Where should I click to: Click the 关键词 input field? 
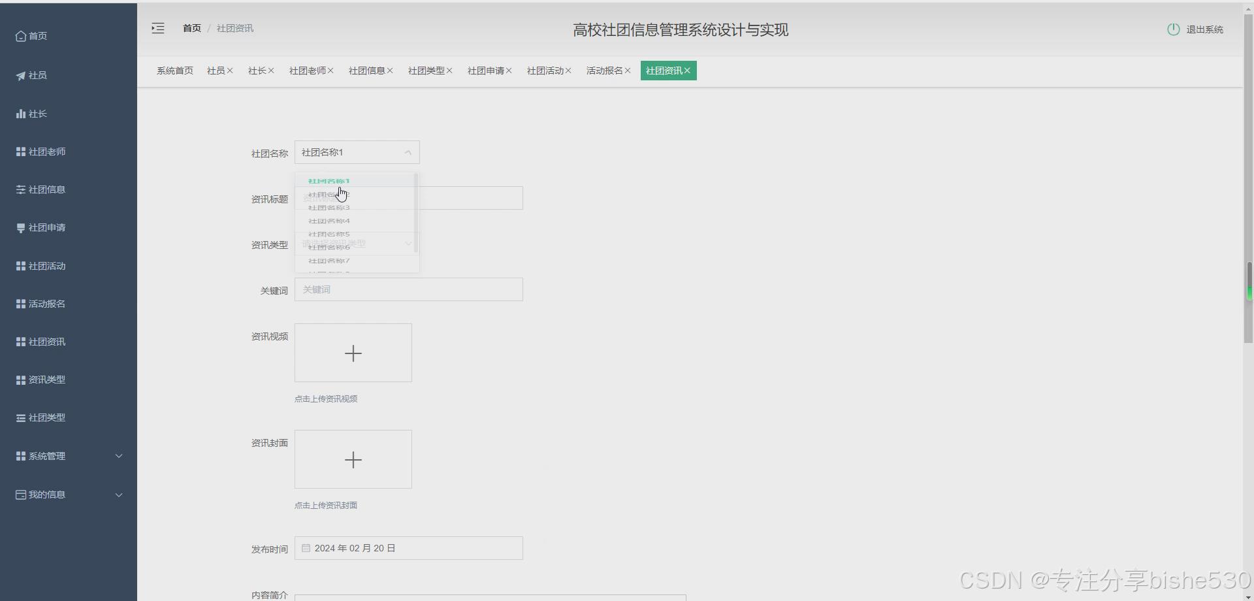pyautogui.click(x=409, y=289)
